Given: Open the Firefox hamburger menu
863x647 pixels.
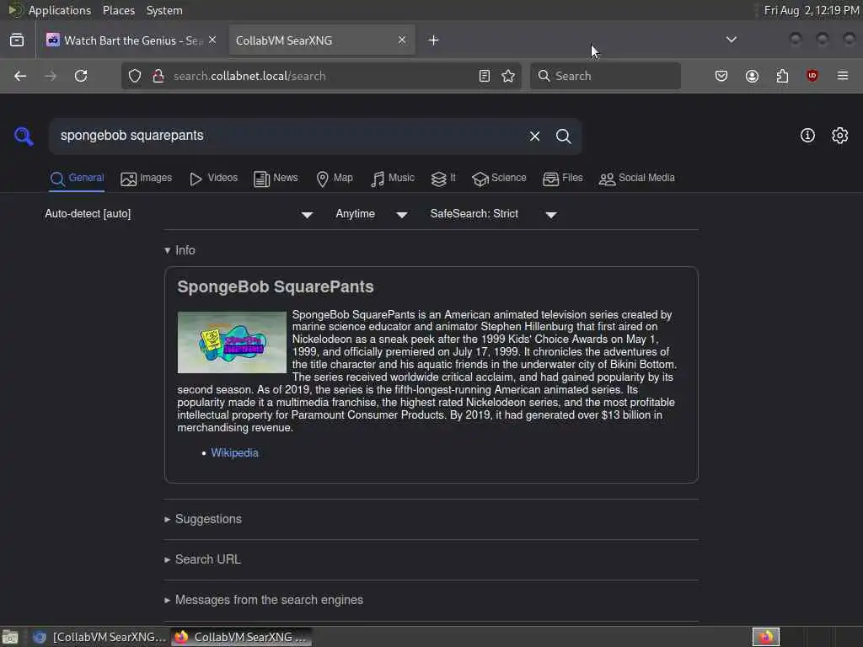Looking at the screenshot, I should (843, 76).
